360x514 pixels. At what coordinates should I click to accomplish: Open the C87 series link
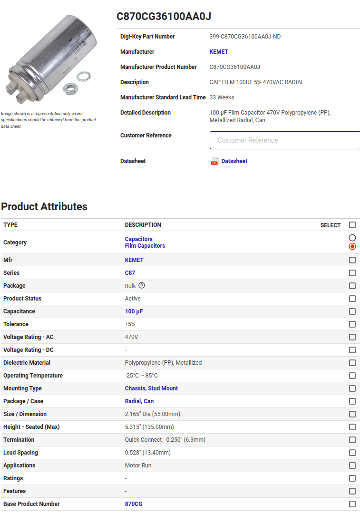coord(130,273)
